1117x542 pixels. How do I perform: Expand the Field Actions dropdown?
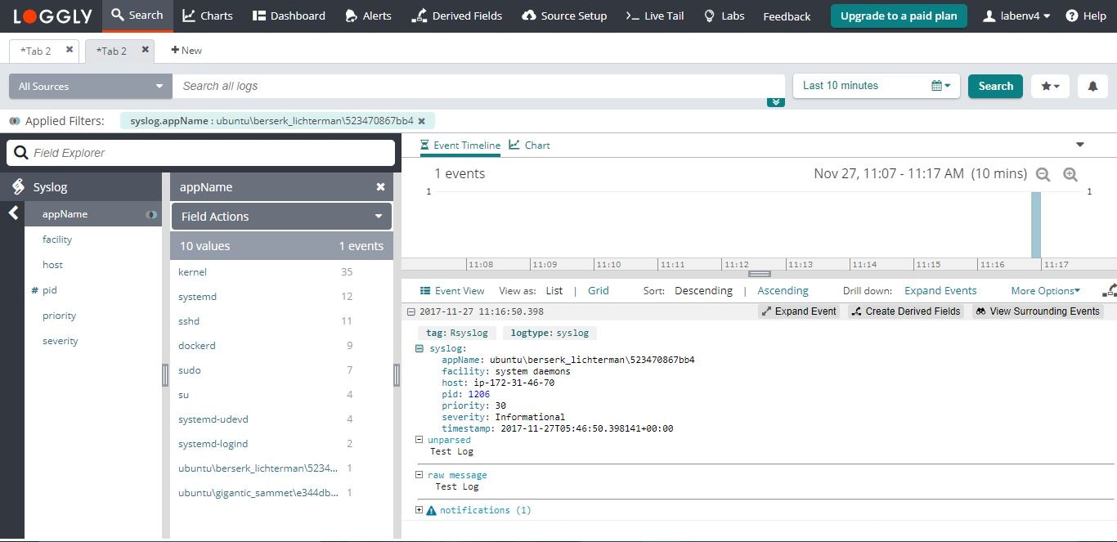pos(281,217)
